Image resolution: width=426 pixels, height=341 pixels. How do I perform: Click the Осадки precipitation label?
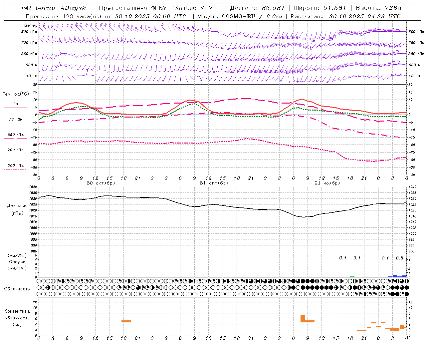pyautogui.click(x=17, y=262)
